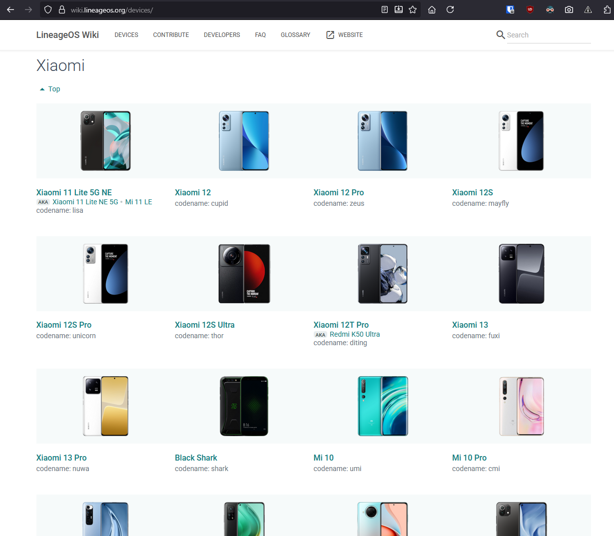Screen dimensions: 614x536
Task: Focus the Search input field
Action: pyautogui.click(x=549, y=35)
